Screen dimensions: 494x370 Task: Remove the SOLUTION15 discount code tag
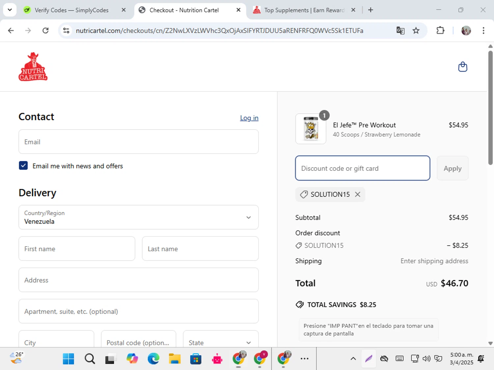[x=357, y=194]
